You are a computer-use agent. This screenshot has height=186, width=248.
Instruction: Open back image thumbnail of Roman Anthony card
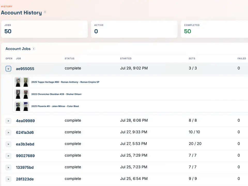coord(26,82)
